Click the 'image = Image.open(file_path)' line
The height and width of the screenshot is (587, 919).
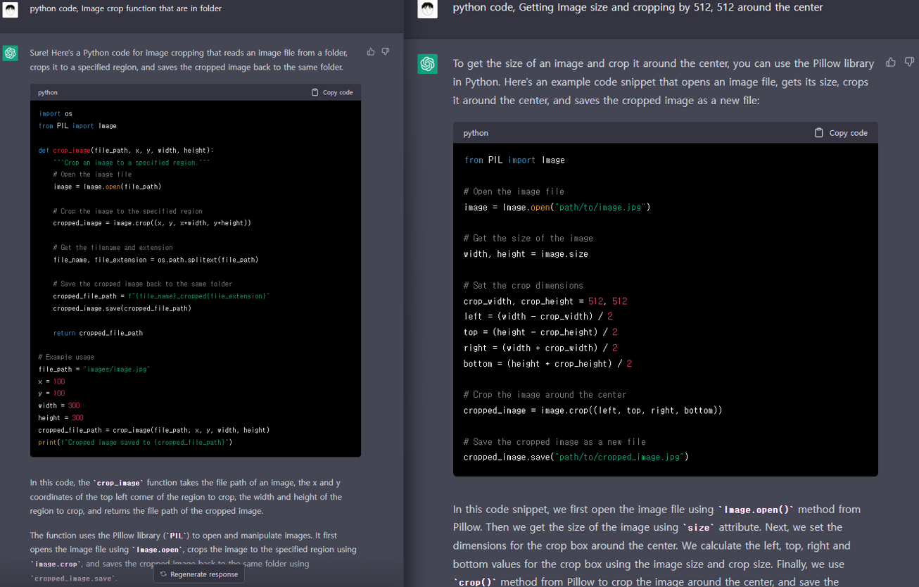click(107, 187)
